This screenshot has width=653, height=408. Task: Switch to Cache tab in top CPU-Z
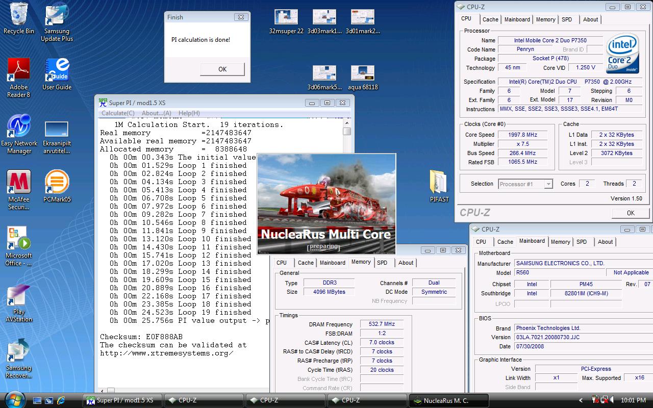[490, 19]
